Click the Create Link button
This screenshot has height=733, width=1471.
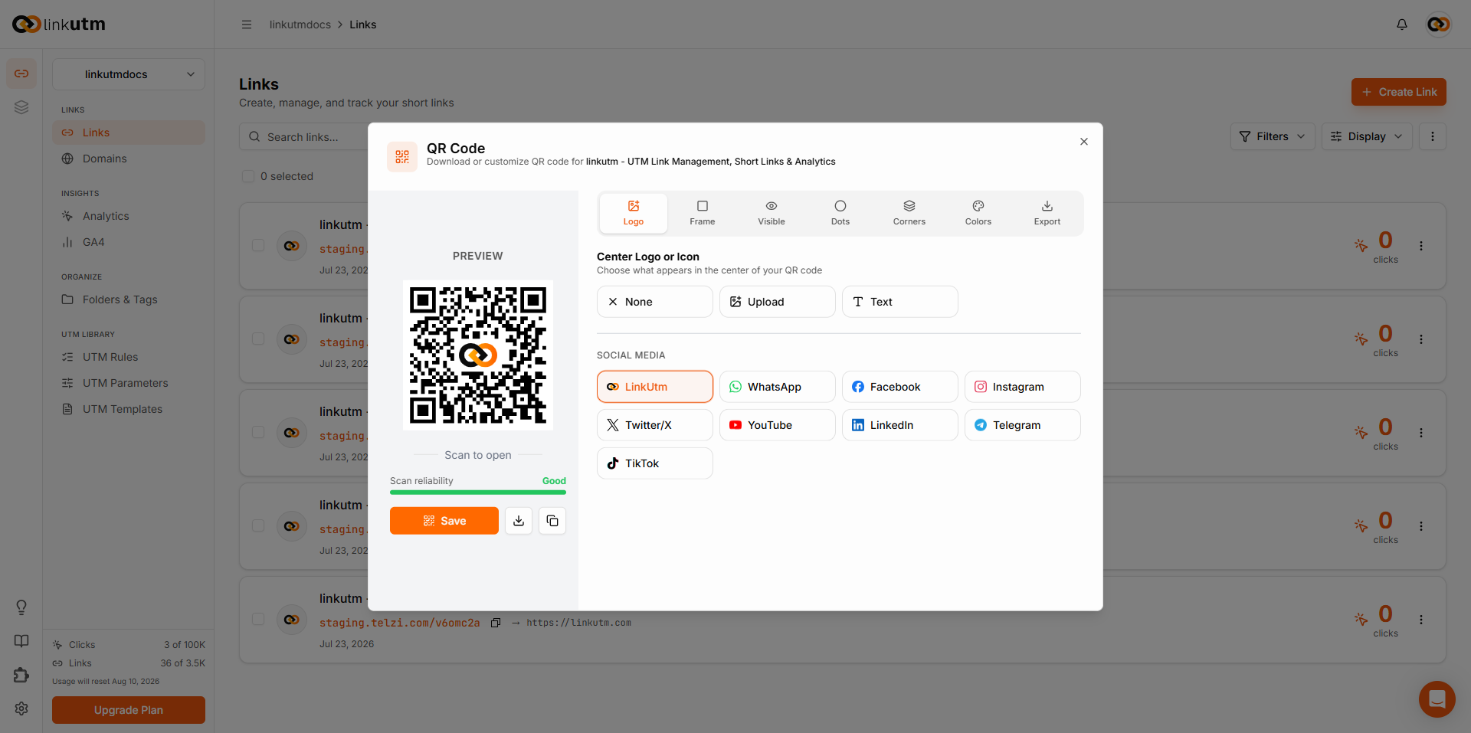[x=1399, y=92]
